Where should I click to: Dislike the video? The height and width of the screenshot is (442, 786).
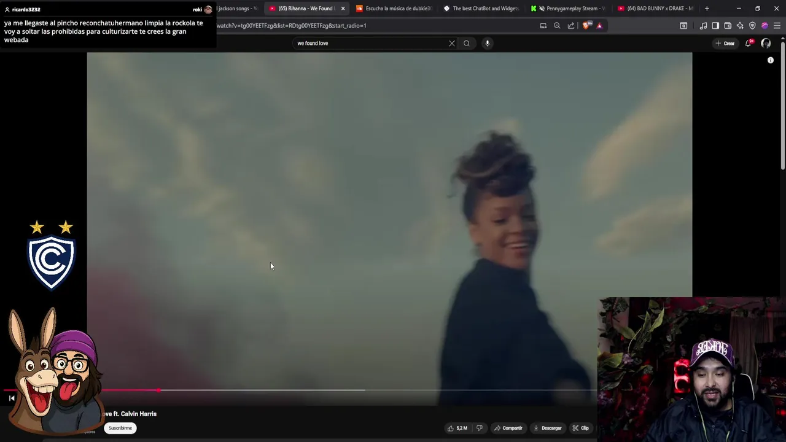480,428
